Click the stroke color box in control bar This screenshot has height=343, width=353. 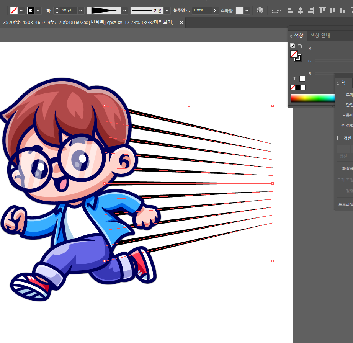pos(31,10)
